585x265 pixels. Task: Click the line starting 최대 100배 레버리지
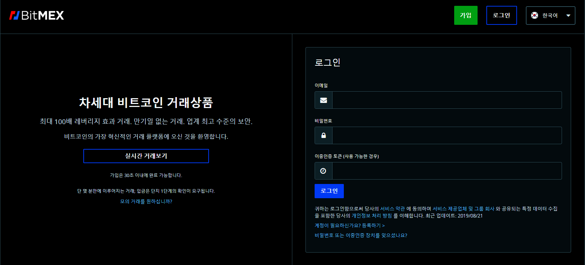(x=146, y=121)
